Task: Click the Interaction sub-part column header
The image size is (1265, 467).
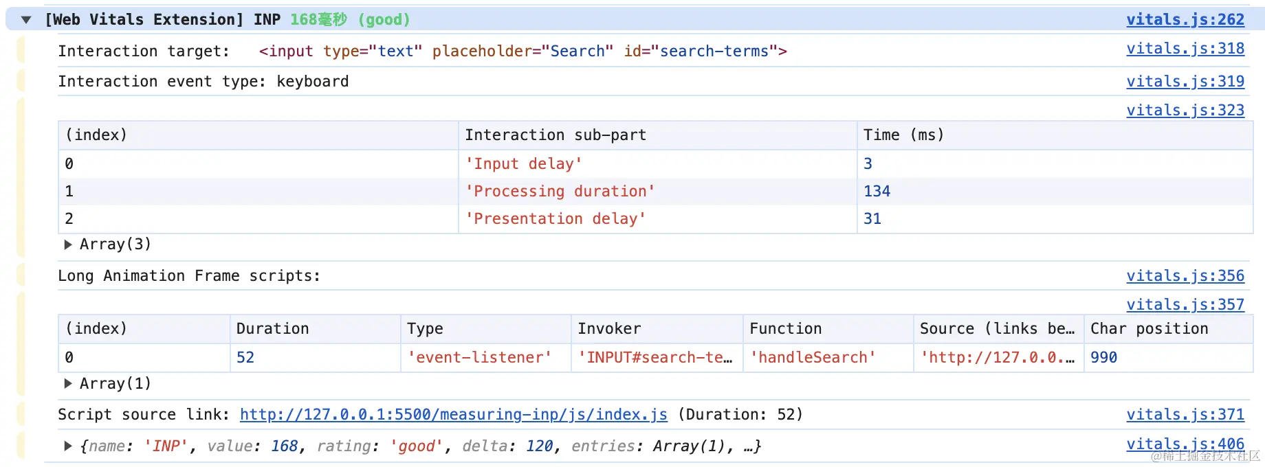Action: point(555,135)
